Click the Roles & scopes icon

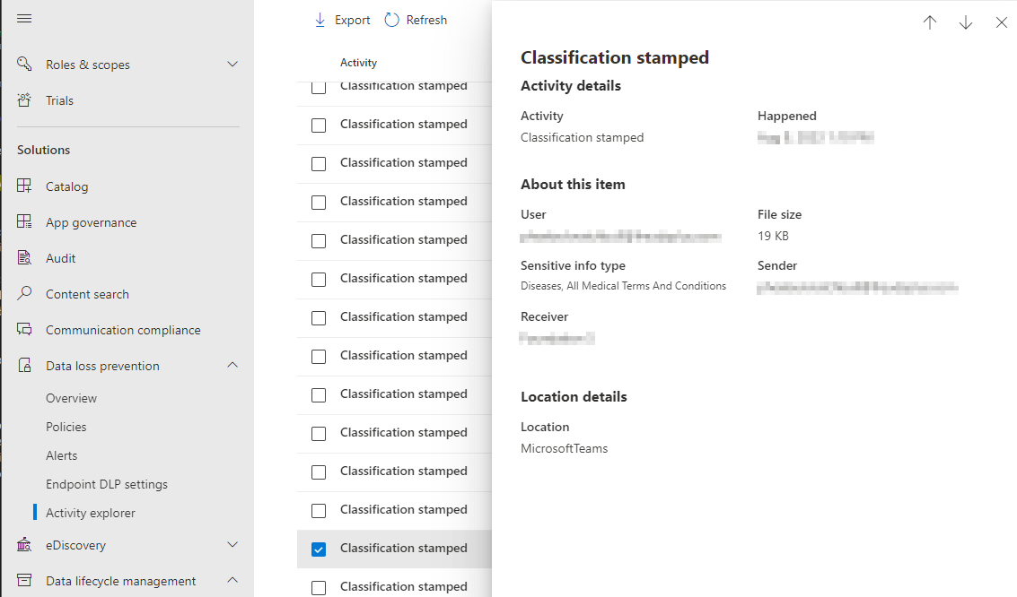24,65
